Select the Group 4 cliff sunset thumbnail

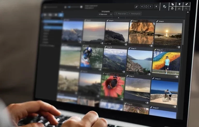point(117,32)
